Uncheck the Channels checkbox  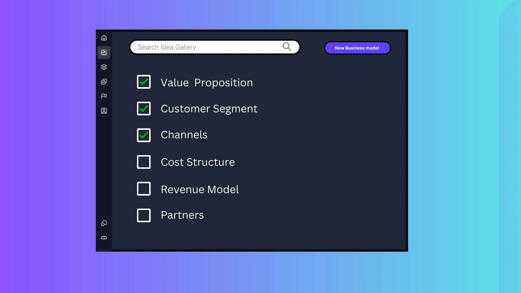(x=144, y=135)
